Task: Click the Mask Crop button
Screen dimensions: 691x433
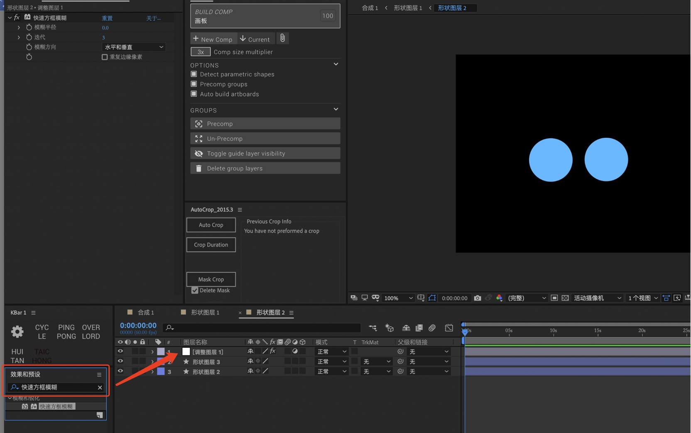Action: click(211, 279)
